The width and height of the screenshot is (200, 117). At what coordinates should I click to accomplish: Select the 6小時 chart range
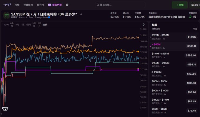[12, 25]
